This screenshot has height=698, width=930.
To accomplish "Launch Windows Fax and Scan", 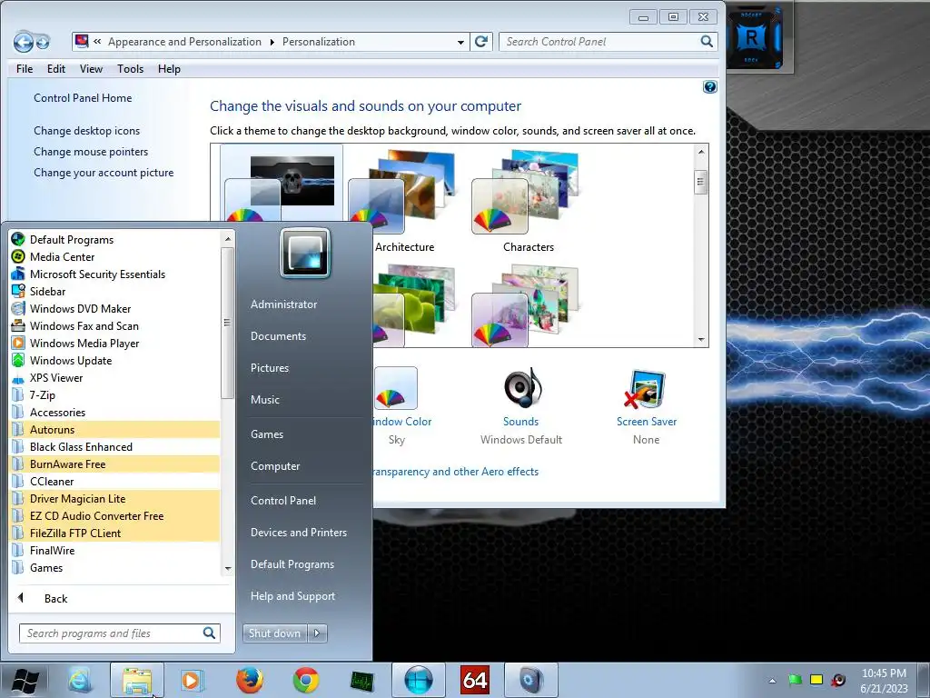I will [115, 326].
